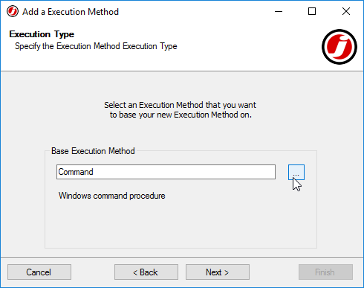This screenshot has width=364, height=288.
Task: Click the grayed-out Finish button
Action: (x=325, y=272)
